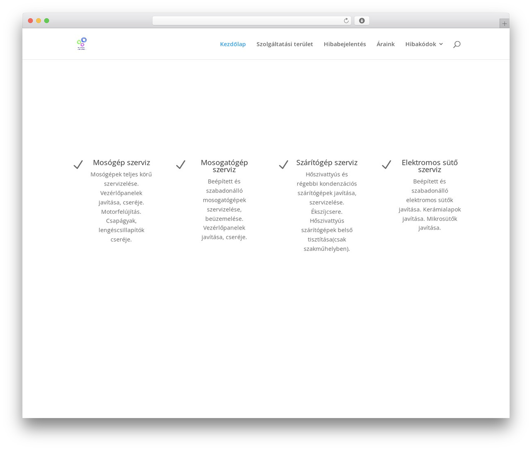Click the Hőszivattyús és régebbi kondenzációs text

click(327, 212)
